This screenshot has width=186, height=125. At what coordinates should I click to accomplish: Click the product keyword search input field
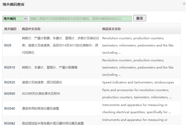[80, 19]
